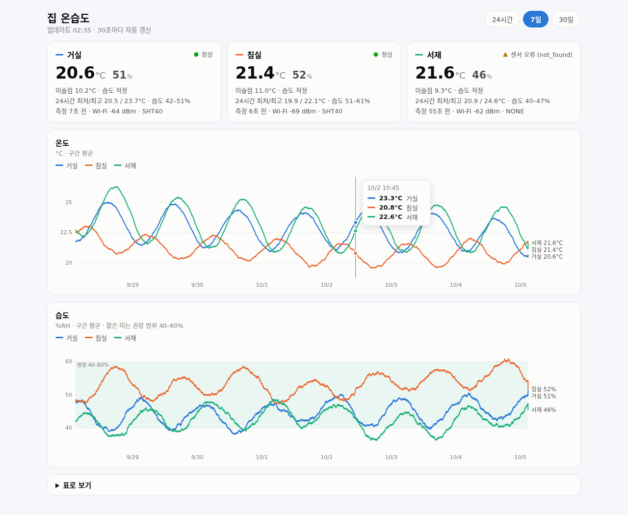Click the 21.4 temperature value on 침실 card
This screenshot has width=628, height=515.
[x=255, y=73]
